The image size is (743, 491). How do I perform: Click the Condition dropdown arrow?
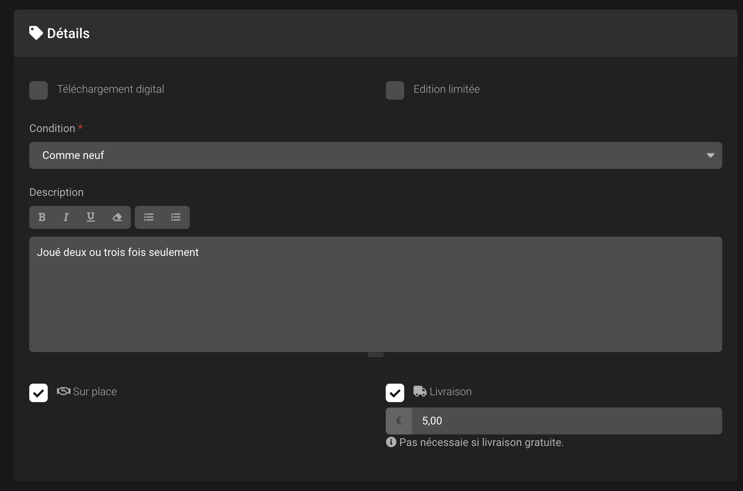pos(711,155)
